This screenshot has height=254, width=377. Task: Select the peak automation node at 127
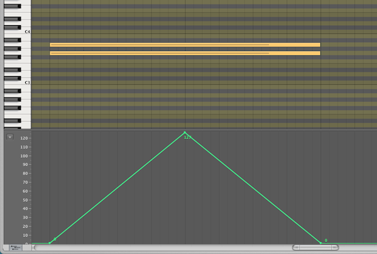[x=185, y=133]
